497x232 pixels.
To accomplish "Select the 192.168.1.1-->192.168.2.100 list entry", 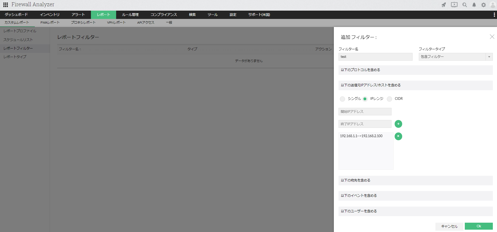I will point(361,136).
